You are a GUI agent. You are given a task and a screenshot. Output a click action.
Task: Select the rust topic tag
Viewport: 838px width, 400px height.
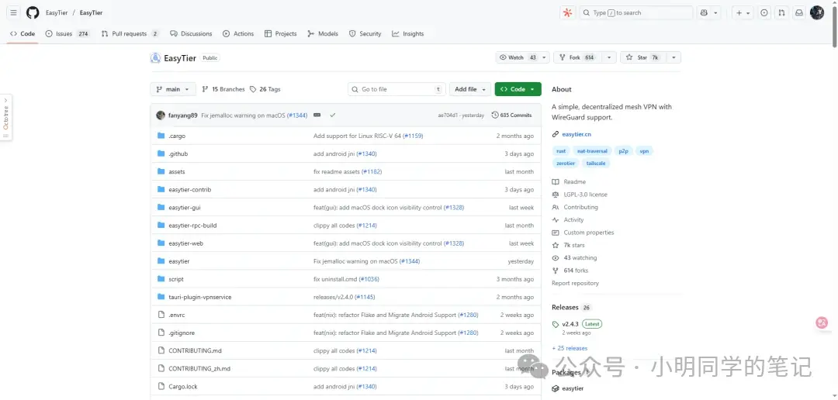coord(561,151)
